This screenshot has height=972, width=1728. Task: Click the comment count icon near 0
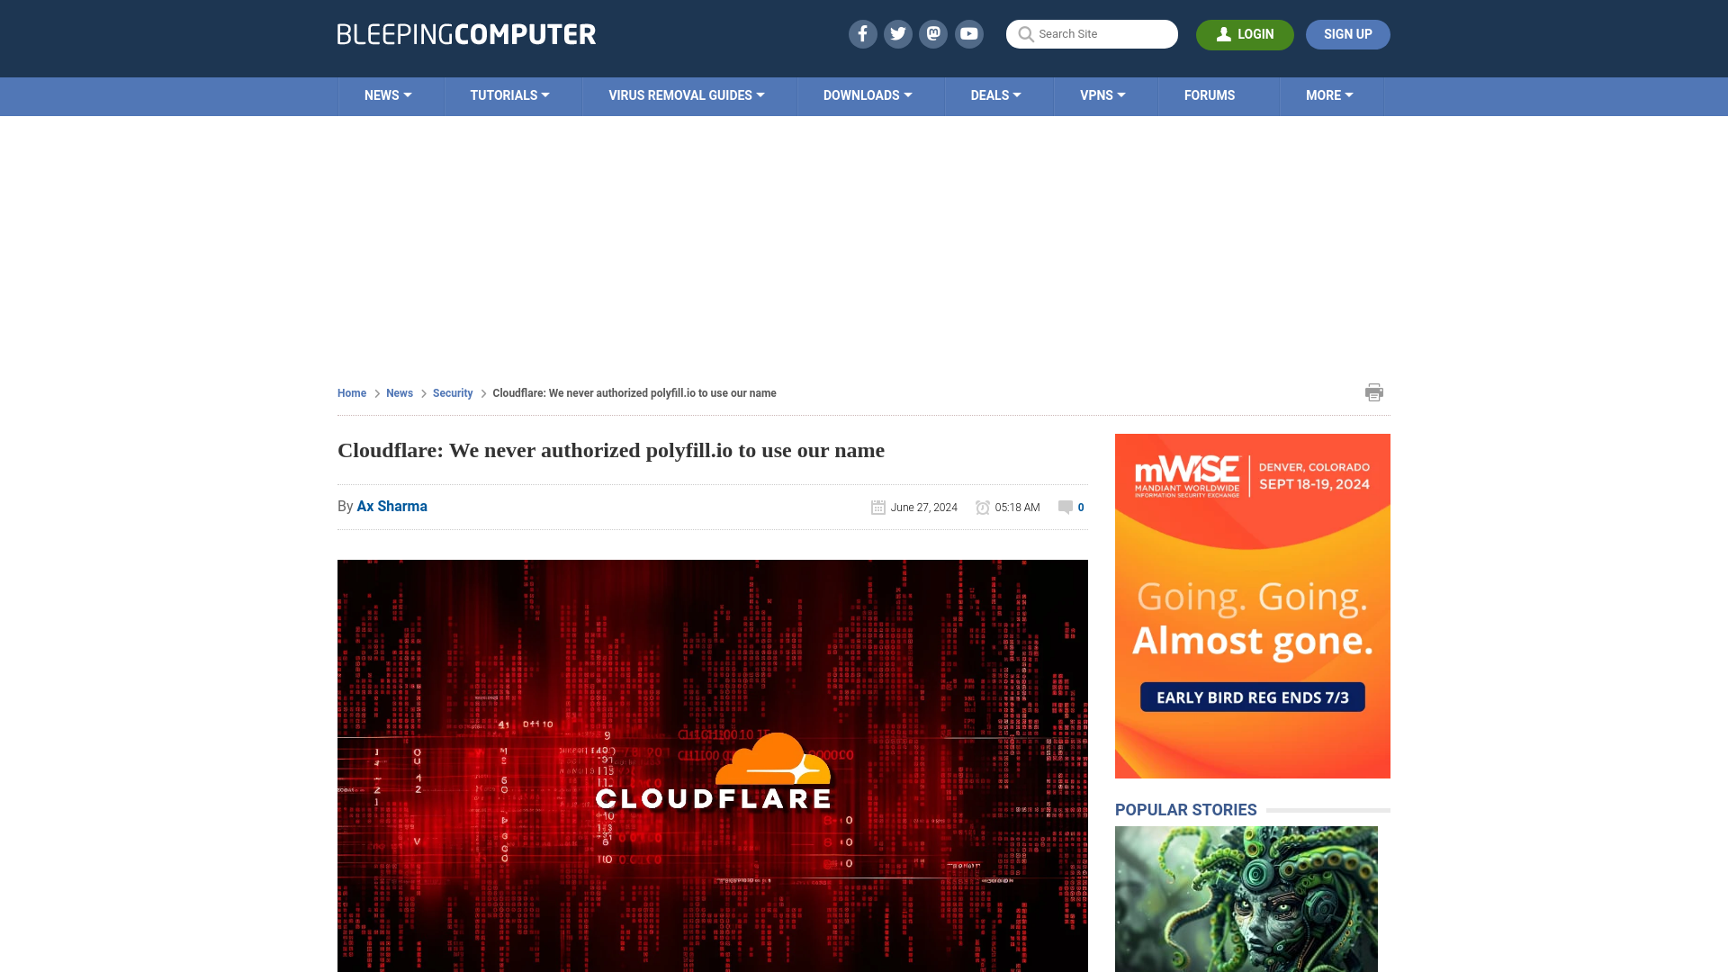pyautogui.click(x=1064, y=507)
